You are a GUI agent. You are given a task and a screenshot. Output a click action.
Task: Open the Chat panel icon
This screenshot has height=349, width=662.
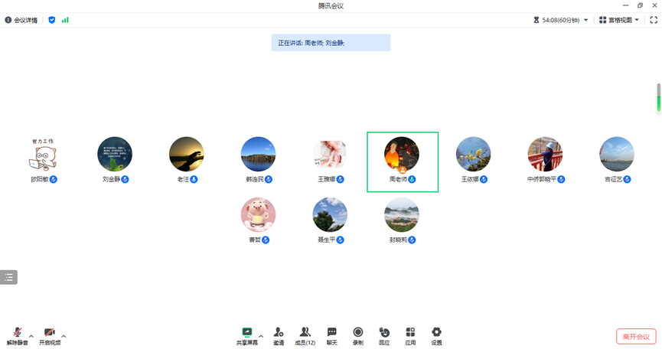coord(332,332)
